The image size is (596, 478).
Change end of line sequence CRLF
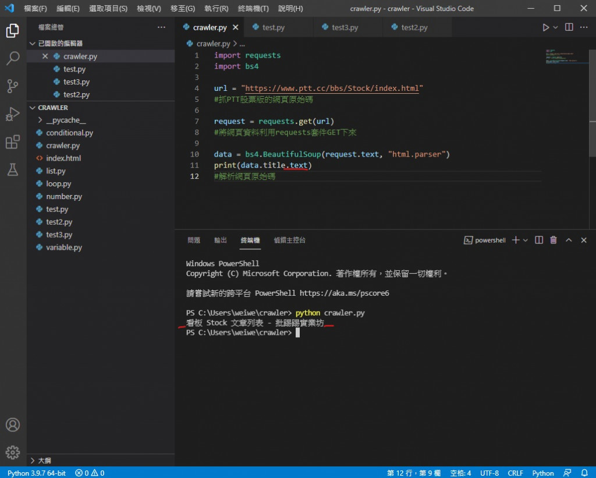click(516, 473)
